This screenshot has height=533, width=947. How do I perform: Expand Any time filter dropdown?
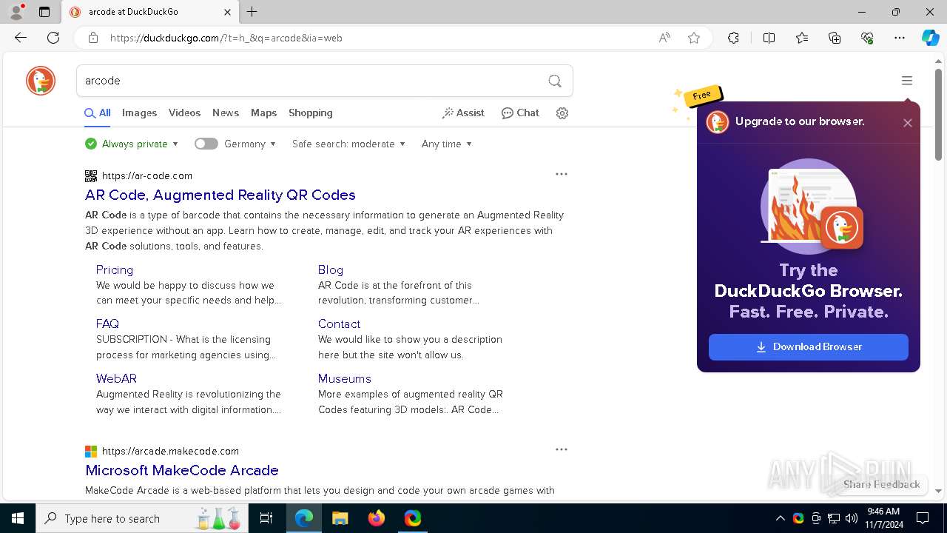447,144
